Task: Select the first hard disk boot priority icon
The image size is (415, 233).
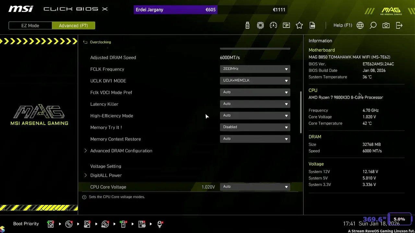Action: coord(51,224)
